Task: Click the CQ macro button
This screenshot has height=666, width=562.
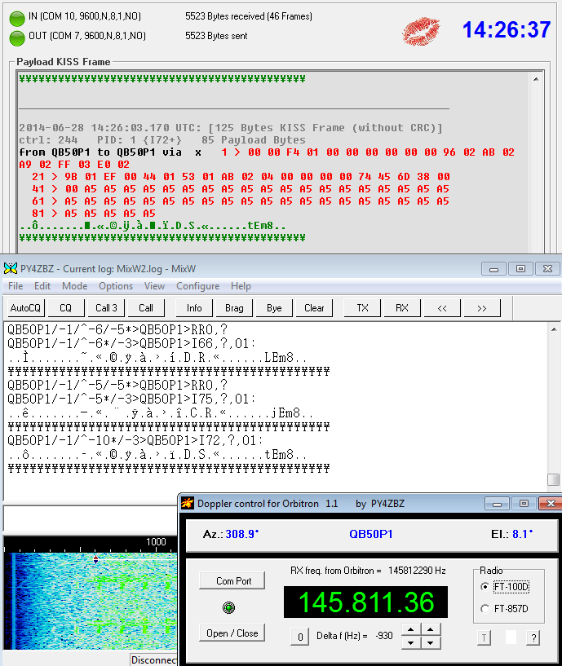Action: [x=66, y=308]
